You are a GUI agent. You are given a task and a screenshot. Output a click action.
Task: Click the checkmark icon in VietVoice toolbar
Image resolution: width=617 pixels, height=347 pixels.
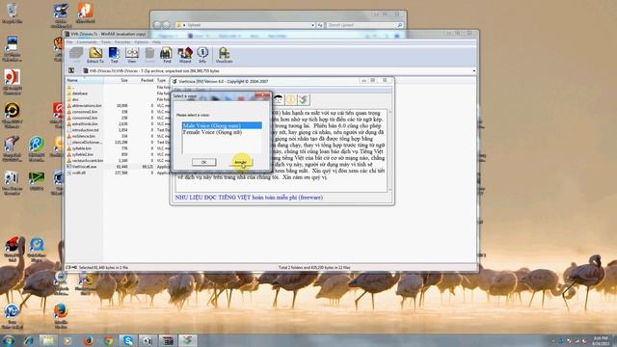point(304,99)
